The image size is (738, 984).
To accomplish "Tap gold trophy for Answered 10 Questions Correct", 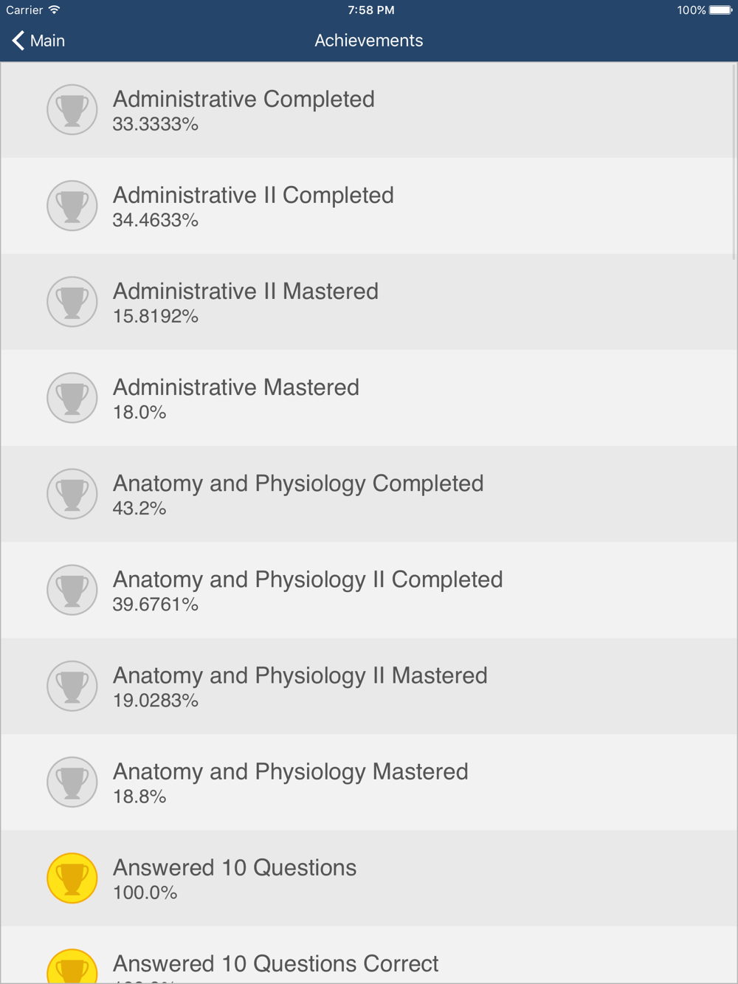I will tap(72, 966).
